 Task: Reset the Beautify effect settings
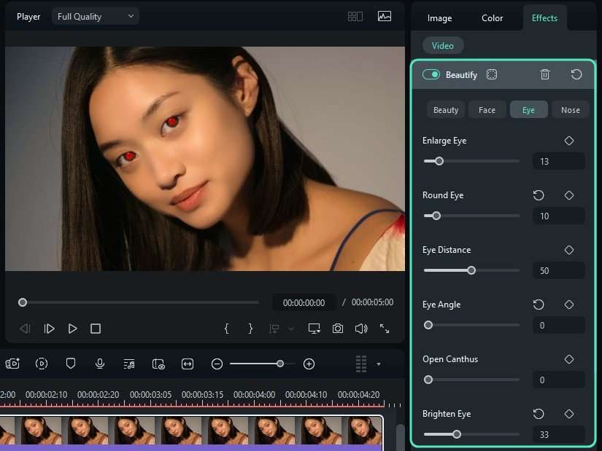tap(576, 74)
